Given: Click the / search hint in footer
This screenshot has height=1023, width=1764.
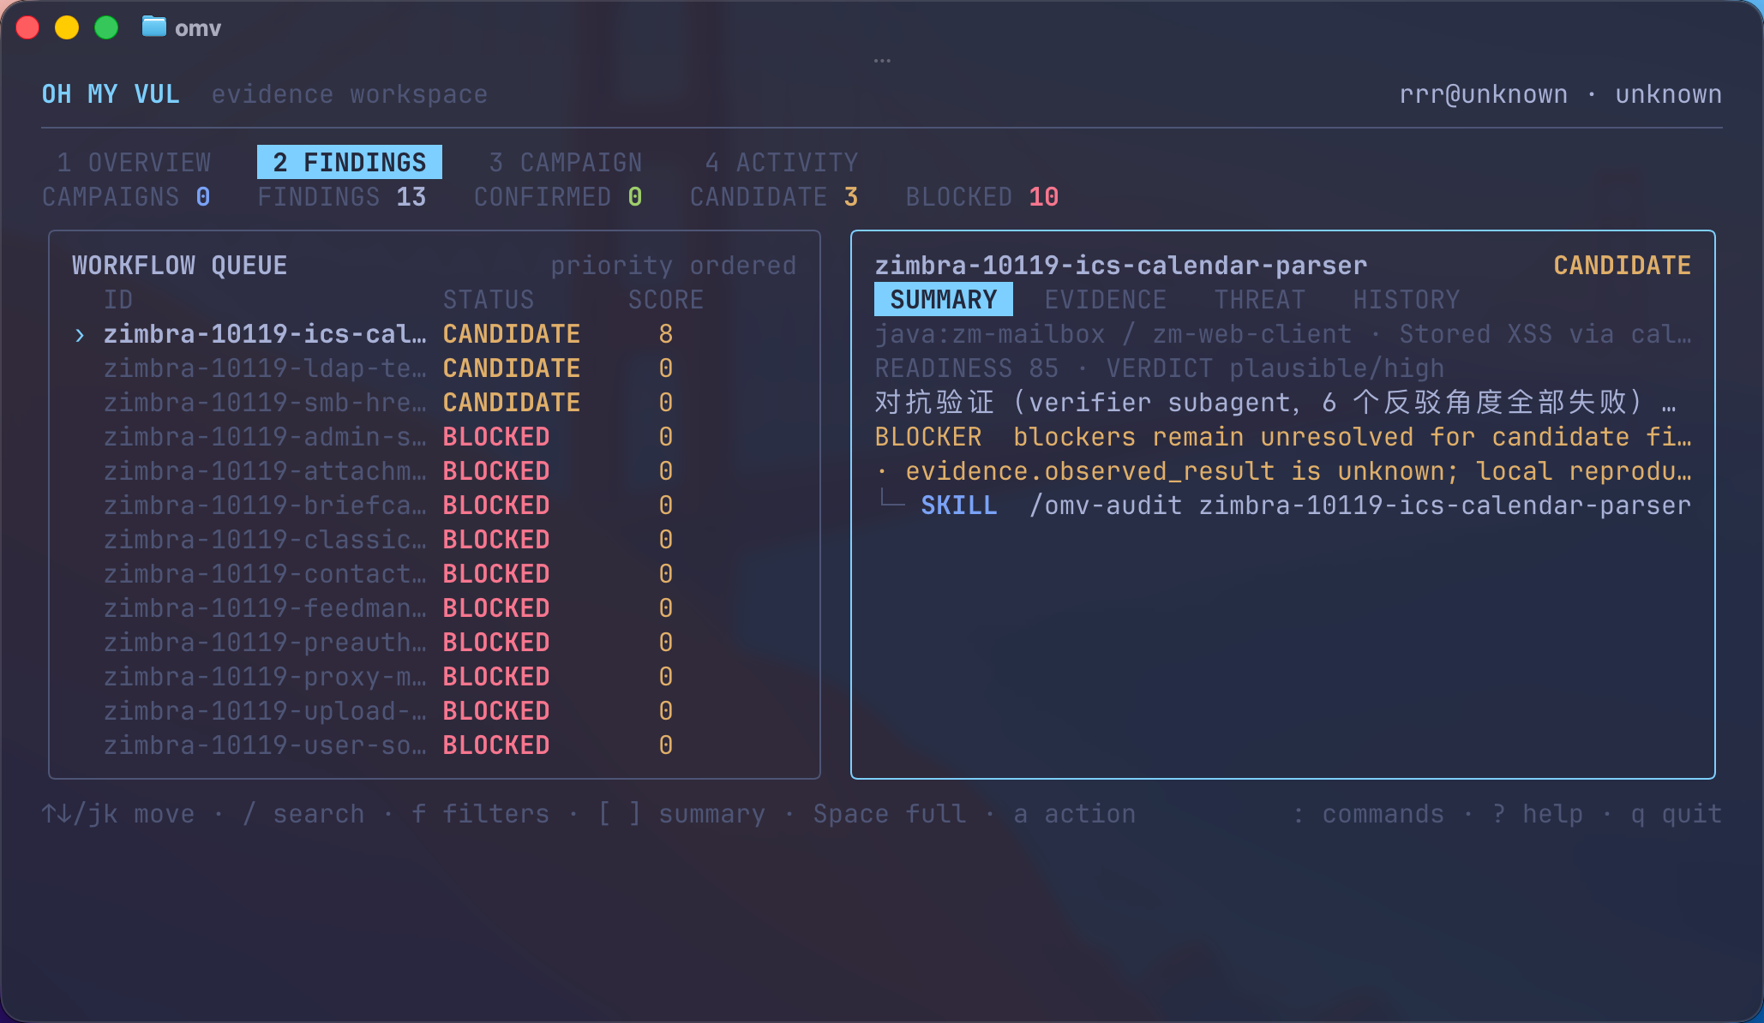Looking at the screenshot, I should tap(303, 814).
